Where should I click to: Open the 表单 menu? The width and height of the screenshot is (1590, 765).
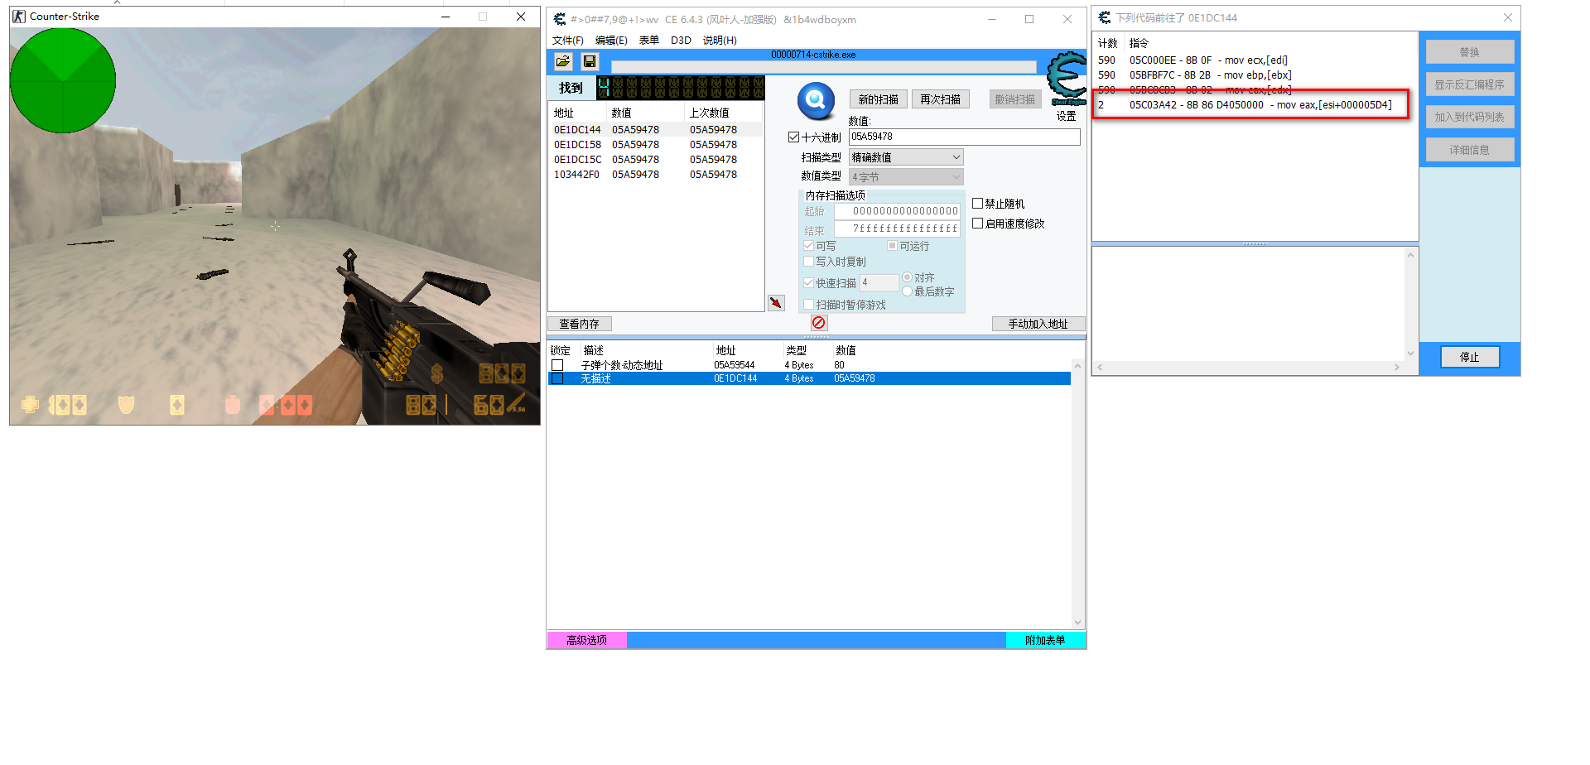click(649, 41)
